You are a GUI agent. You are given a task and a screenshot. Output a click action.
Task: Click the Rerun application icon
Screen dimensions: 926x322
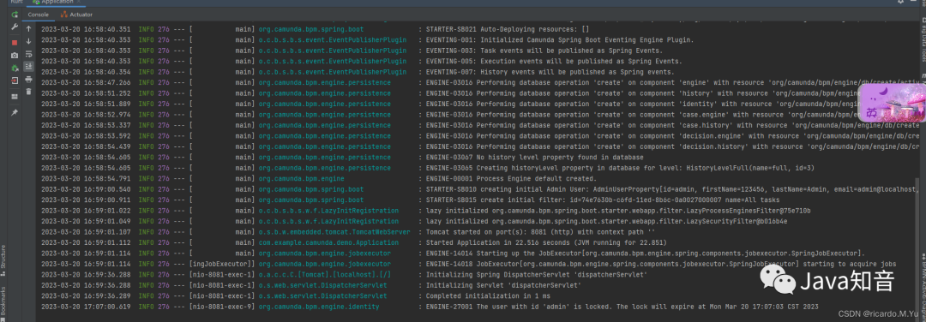[15, 15]
